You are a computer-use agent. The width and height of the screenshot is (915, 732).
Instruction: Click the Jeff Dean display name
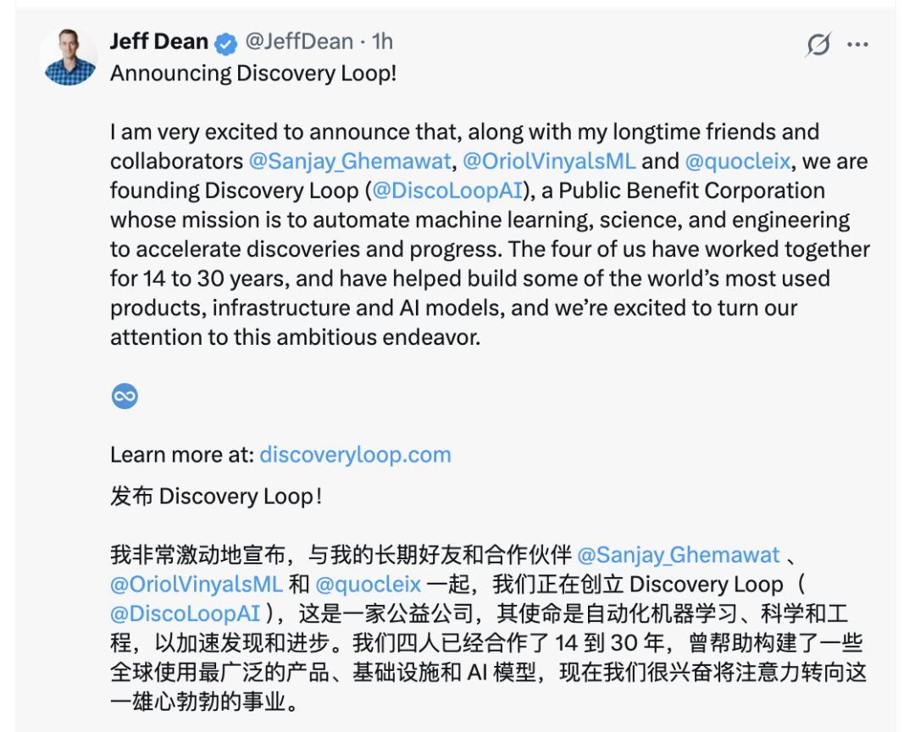point(159,42)
